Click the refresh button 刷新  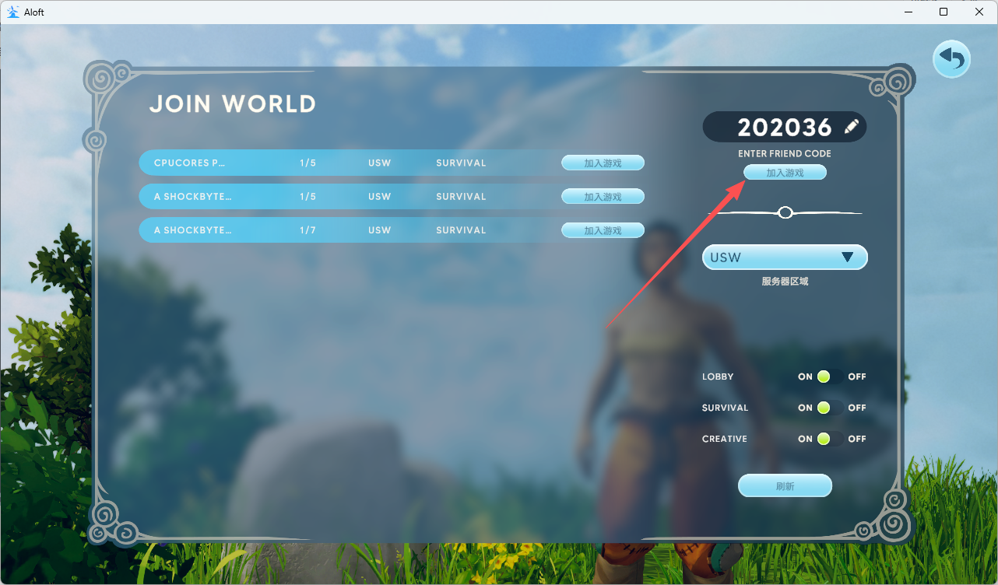tap(785, 485)
